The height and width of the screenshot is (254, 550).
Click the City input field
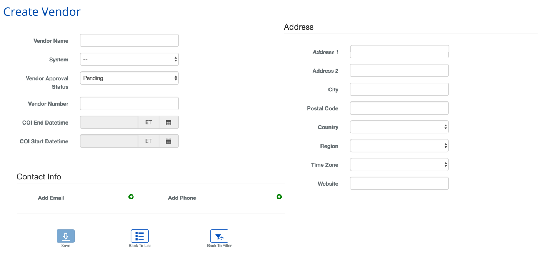coord(399,89)
